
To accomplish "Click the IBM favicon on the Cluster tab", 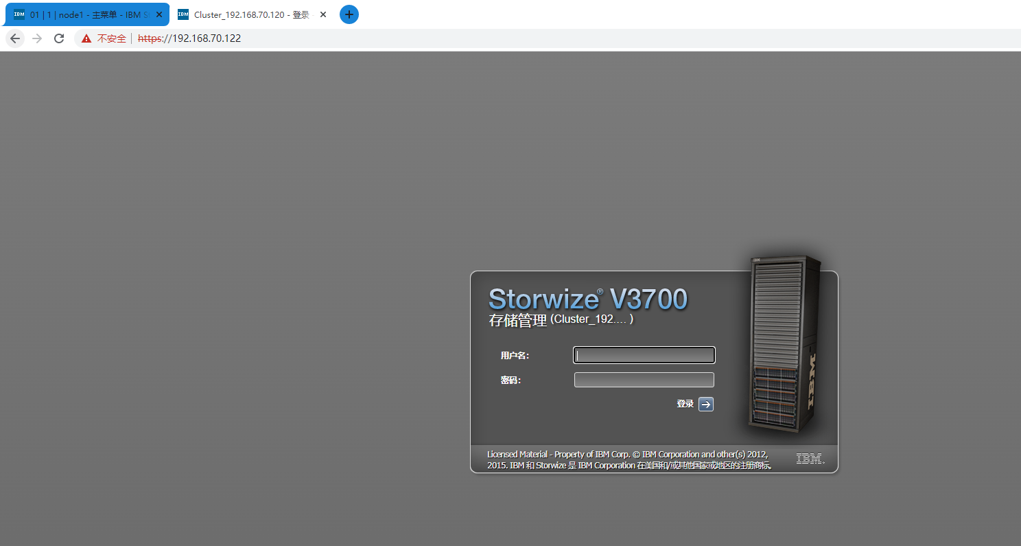I will [x=183, y=14].
